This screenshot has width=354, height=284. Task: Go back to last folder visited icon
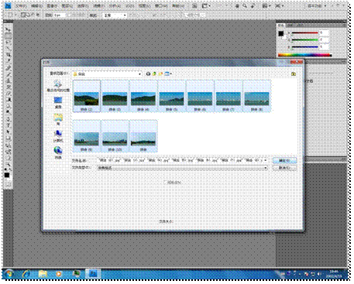tap(148, 74)
